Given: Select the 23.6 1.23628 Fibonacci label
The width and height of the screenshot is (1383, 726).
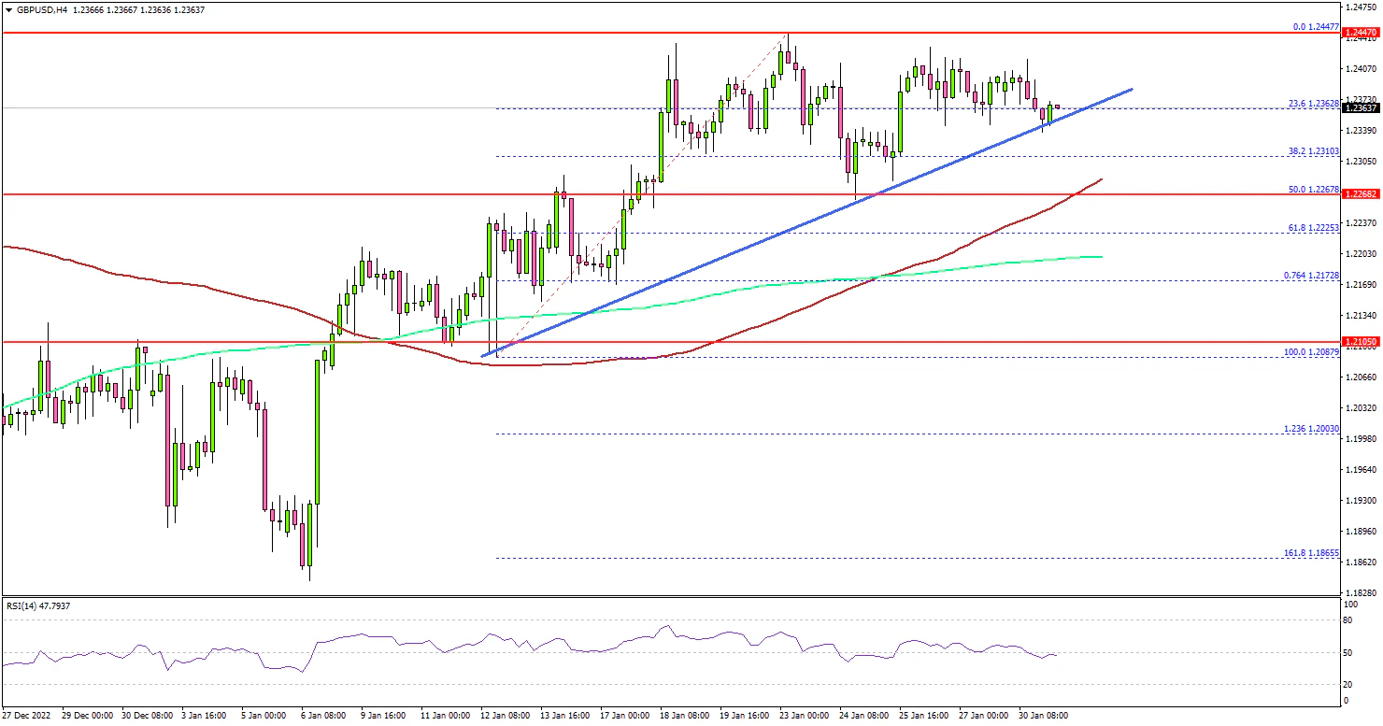Looking at the screenshot, I should coord(1314,104).
